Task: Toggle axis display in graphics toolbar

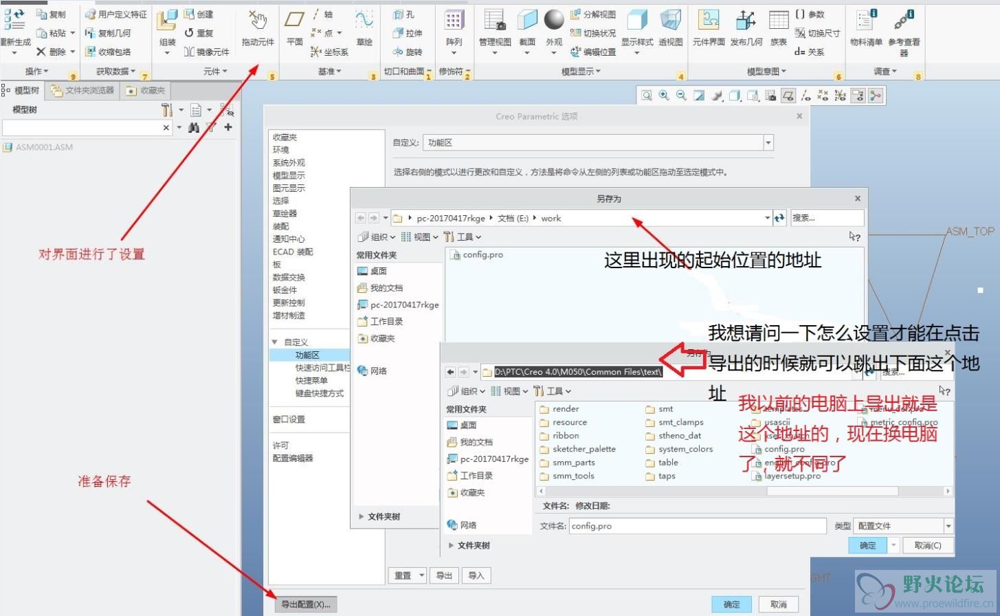Action: (x=806, y=96)
